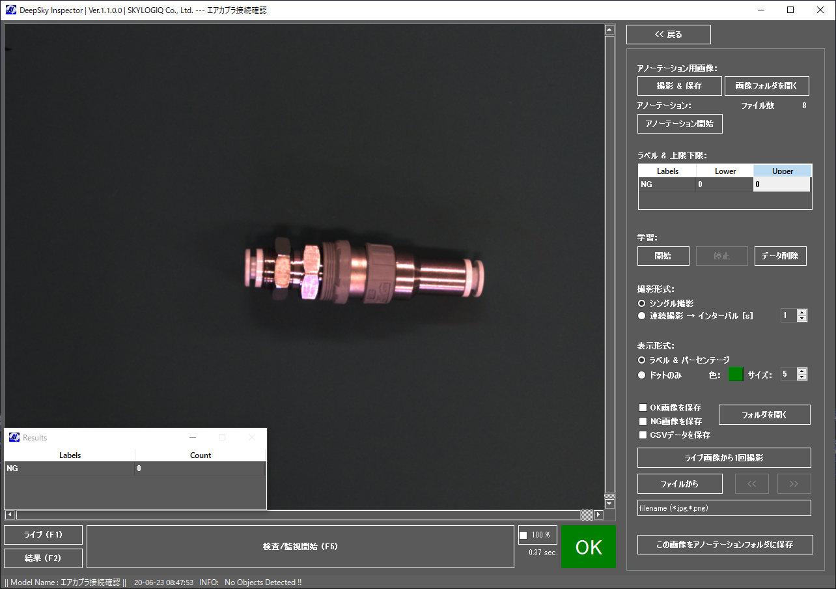Close the Results window
Screen dimensions: 836x589
click(x=252, y=437)
